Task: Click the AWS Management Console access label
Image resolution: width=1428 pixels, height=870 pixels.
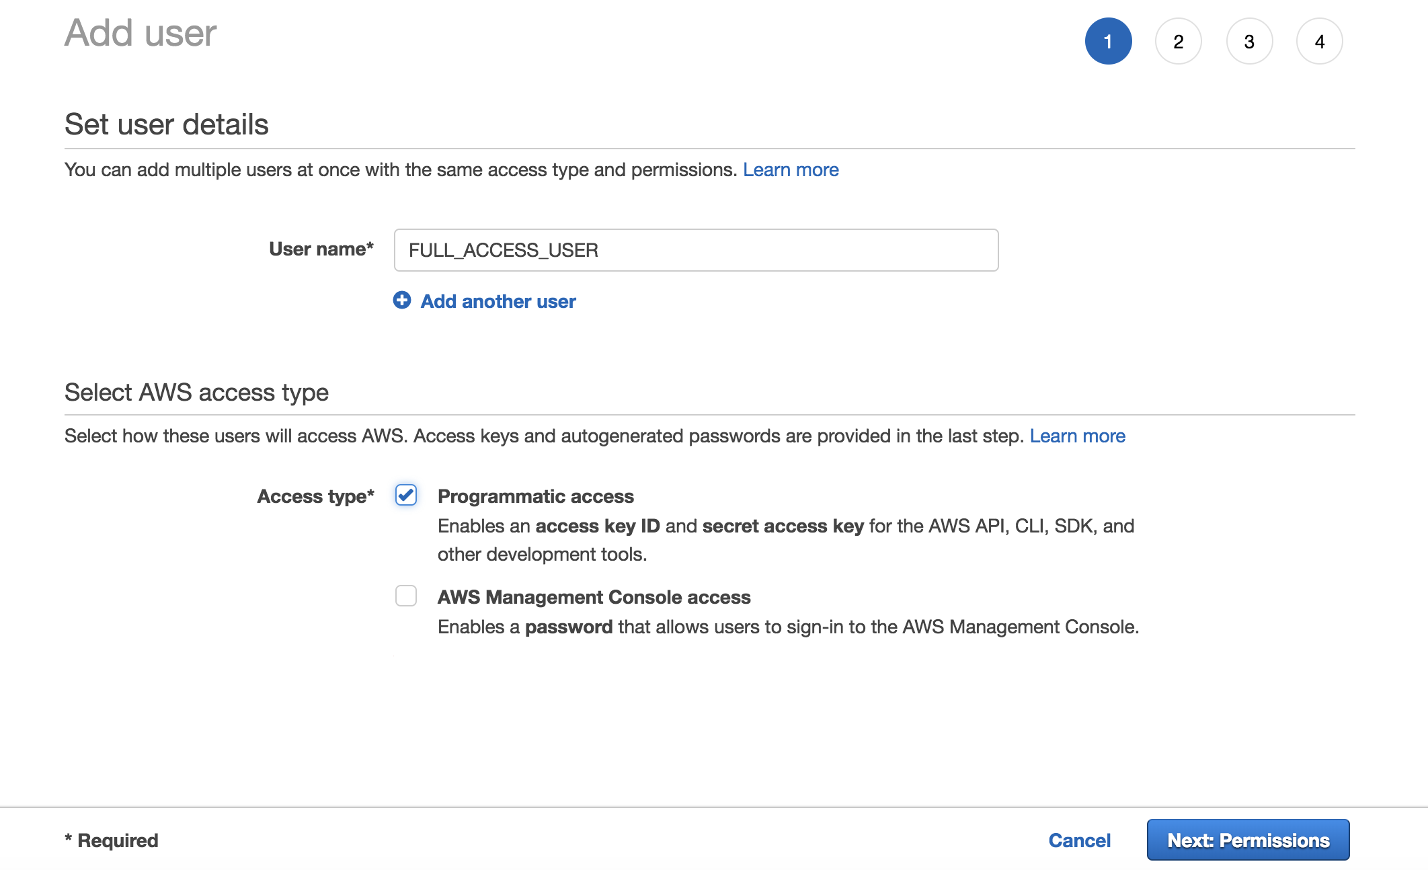Action: [x=594, y=597]
